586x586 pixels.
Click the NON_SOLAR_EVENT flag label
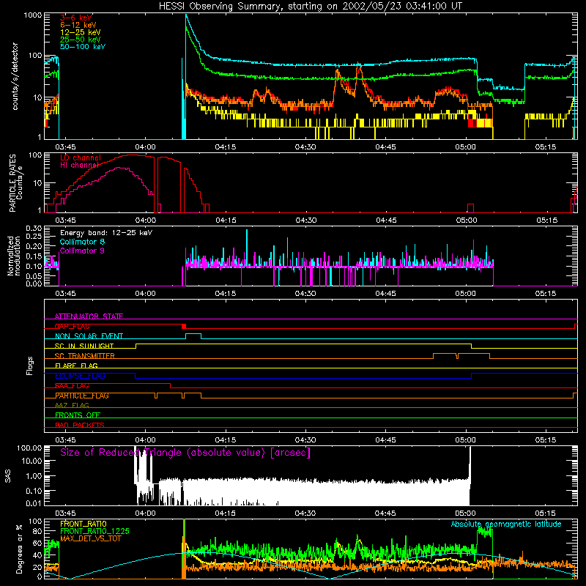tap(89, 336)
